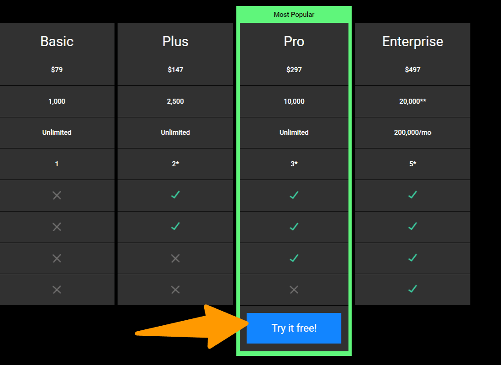
Task: Click the only X mark in Pro column
Action: (x=294, y=290)
